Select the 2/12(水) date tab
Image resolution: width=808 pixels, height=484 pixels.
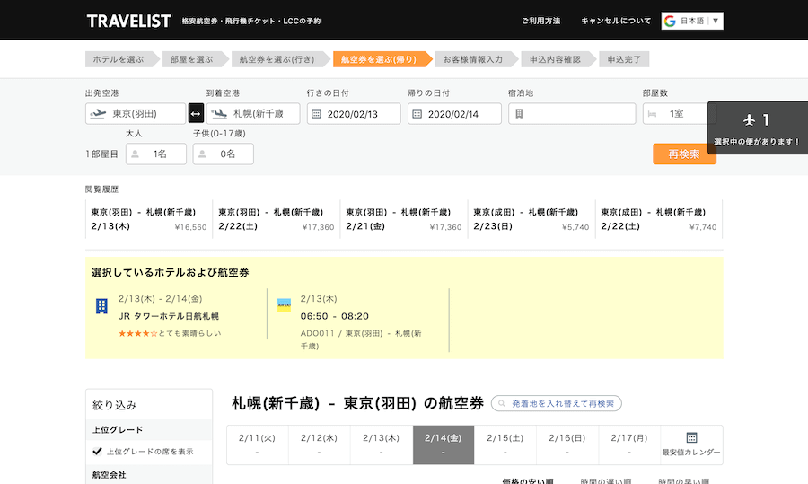pos(319,444)
